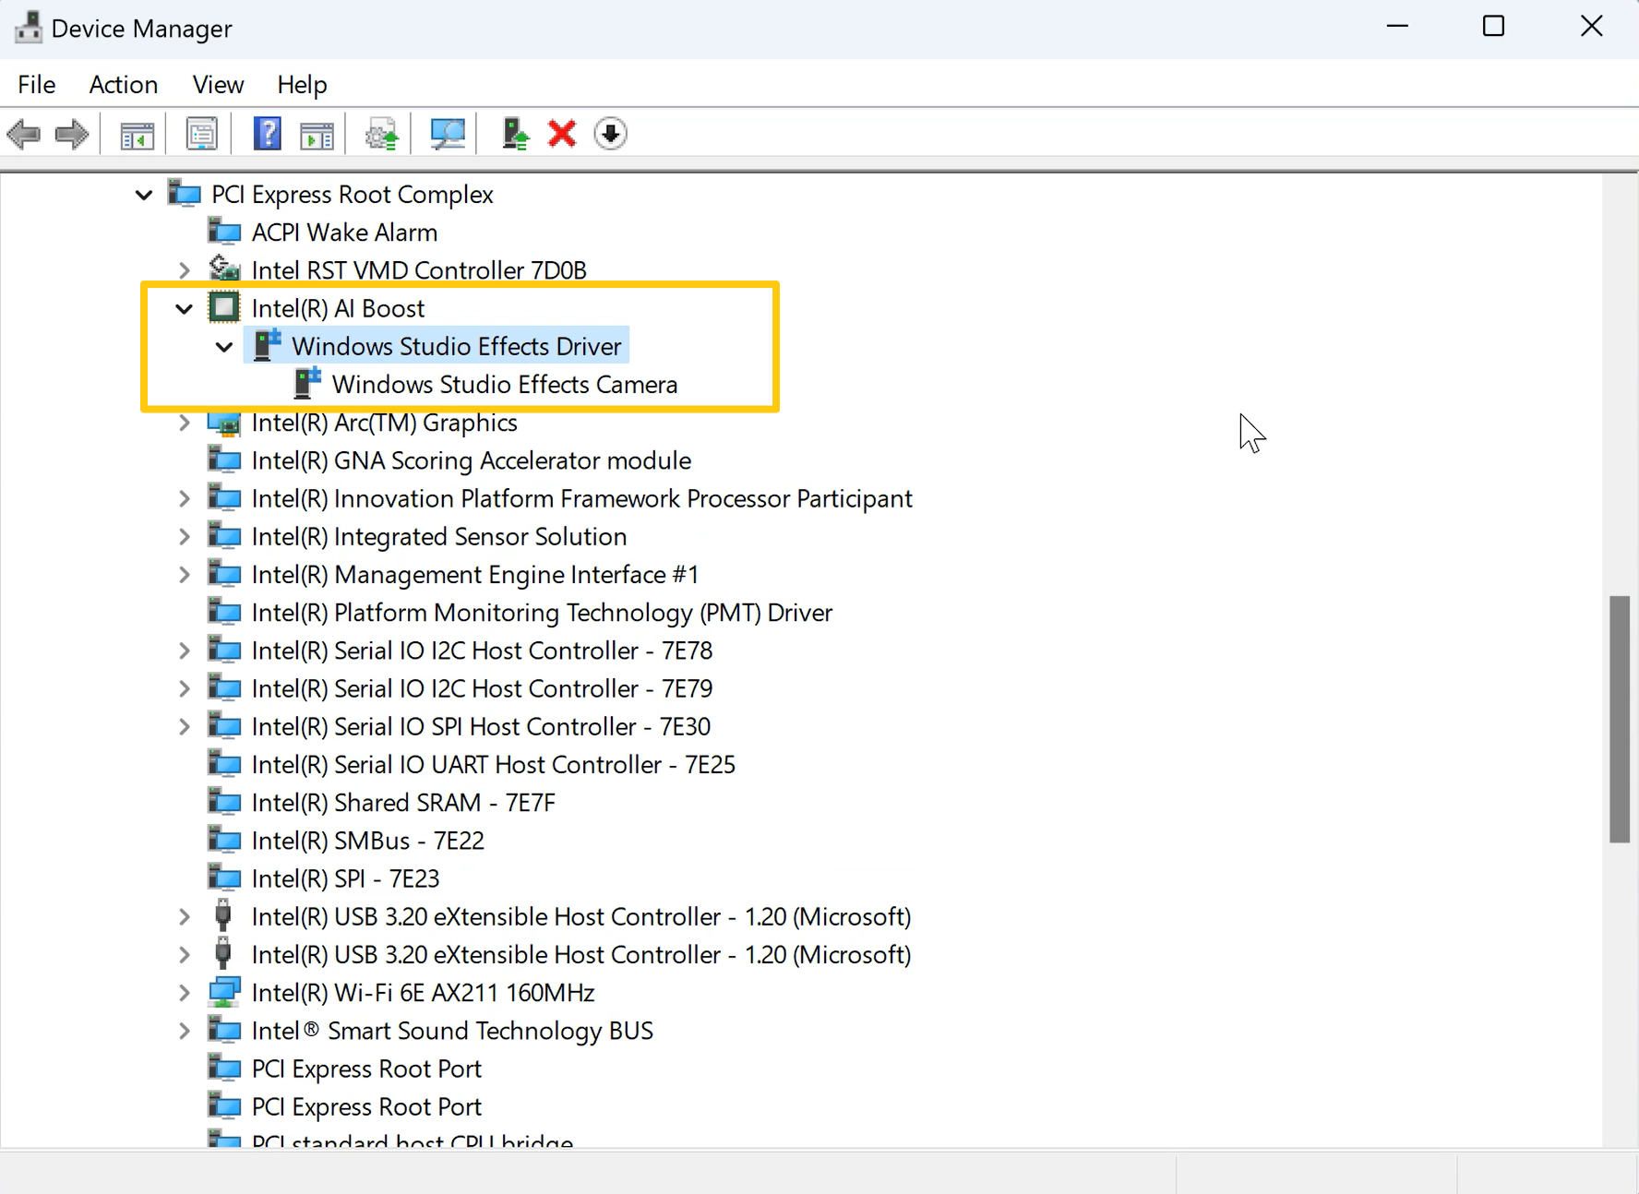
Task: Click the Intel(R) SMBus - 7E22 icon
Action: click(x=224, y=840)
